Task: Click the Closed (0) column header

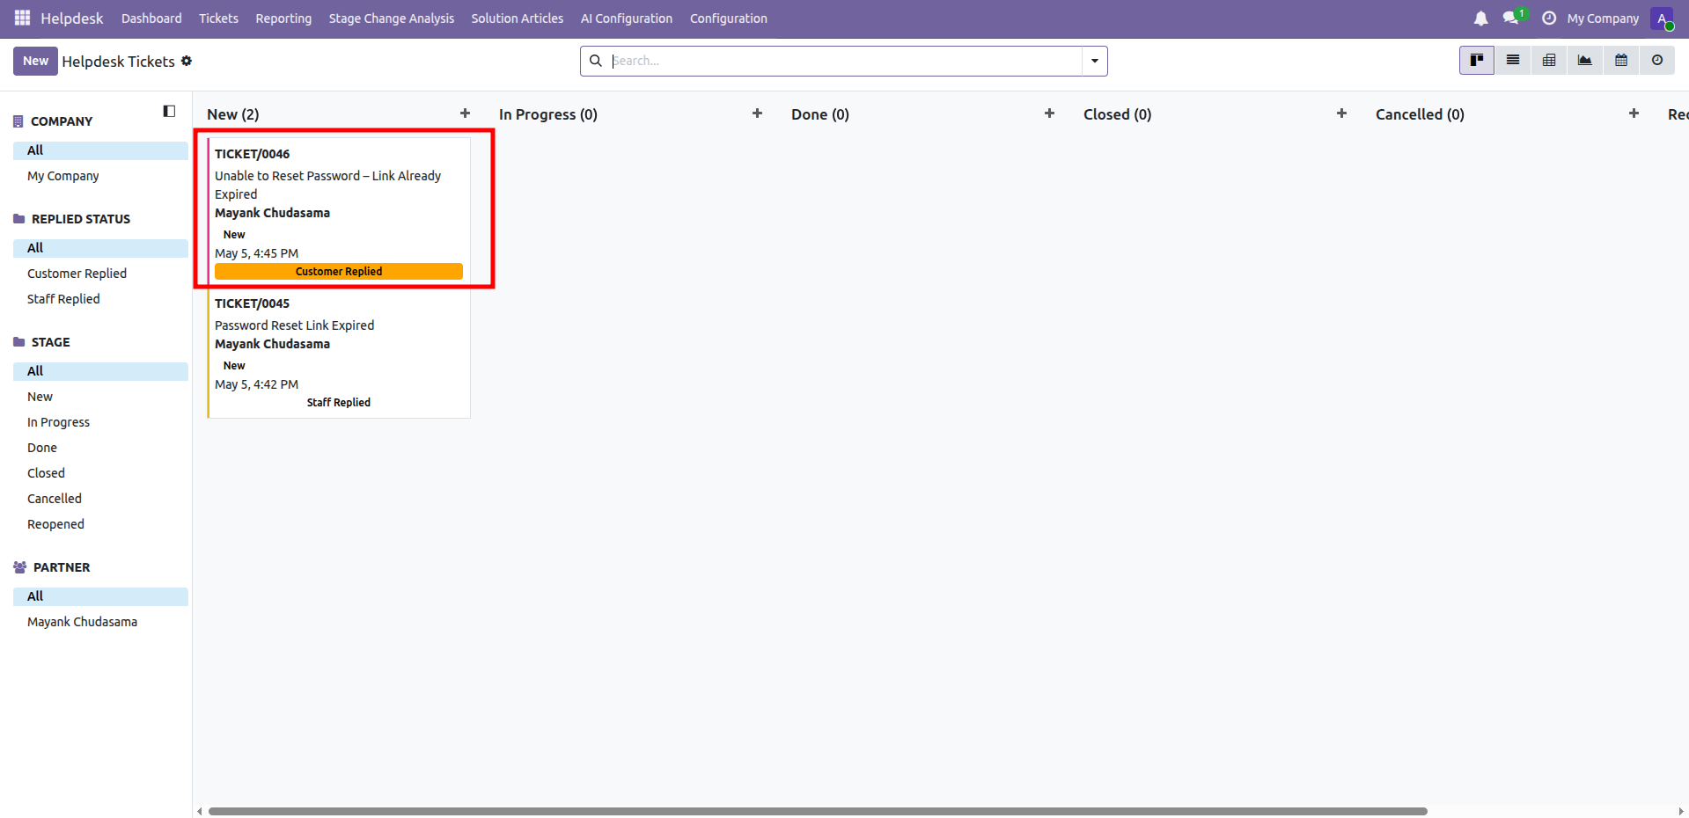Action: (x=1118, y=114)
